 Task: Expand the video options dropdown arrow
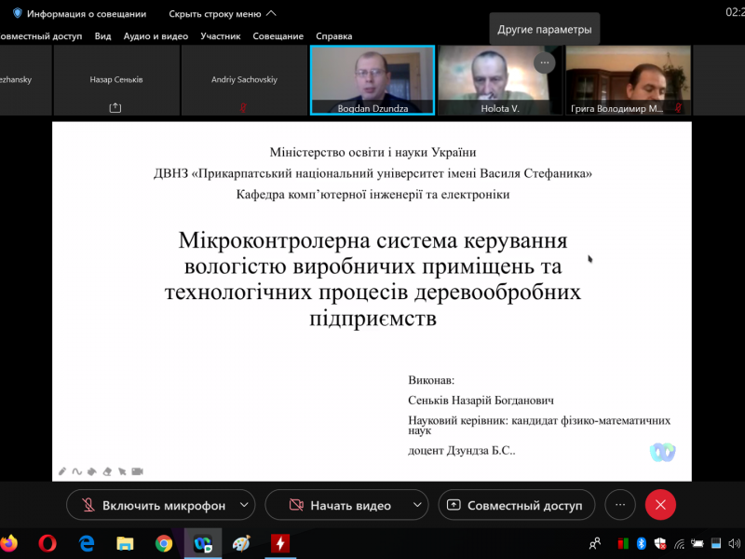coord(418,505)
